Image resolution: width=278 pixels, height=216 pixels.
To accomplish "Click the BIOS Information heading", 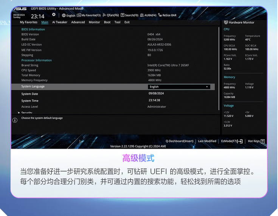I will coord(33,30).
